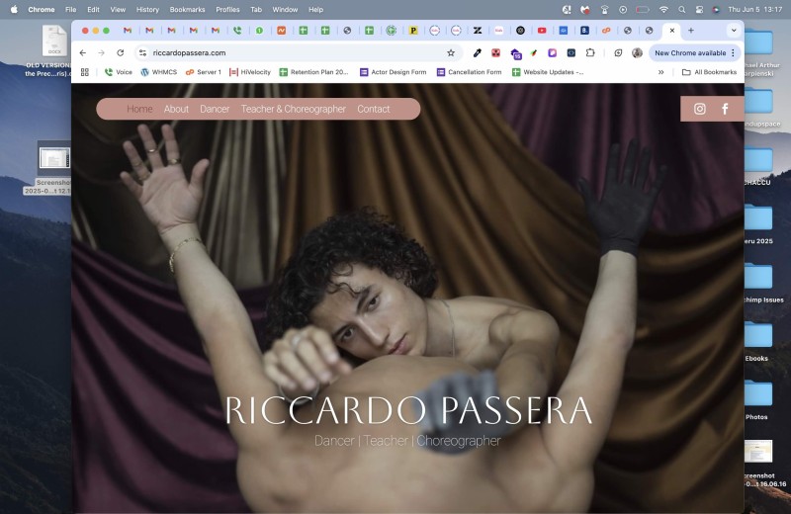This screenshot has height=514, width=791.
Task: Bookmark this page with the star icon
Action: (451, 52)
